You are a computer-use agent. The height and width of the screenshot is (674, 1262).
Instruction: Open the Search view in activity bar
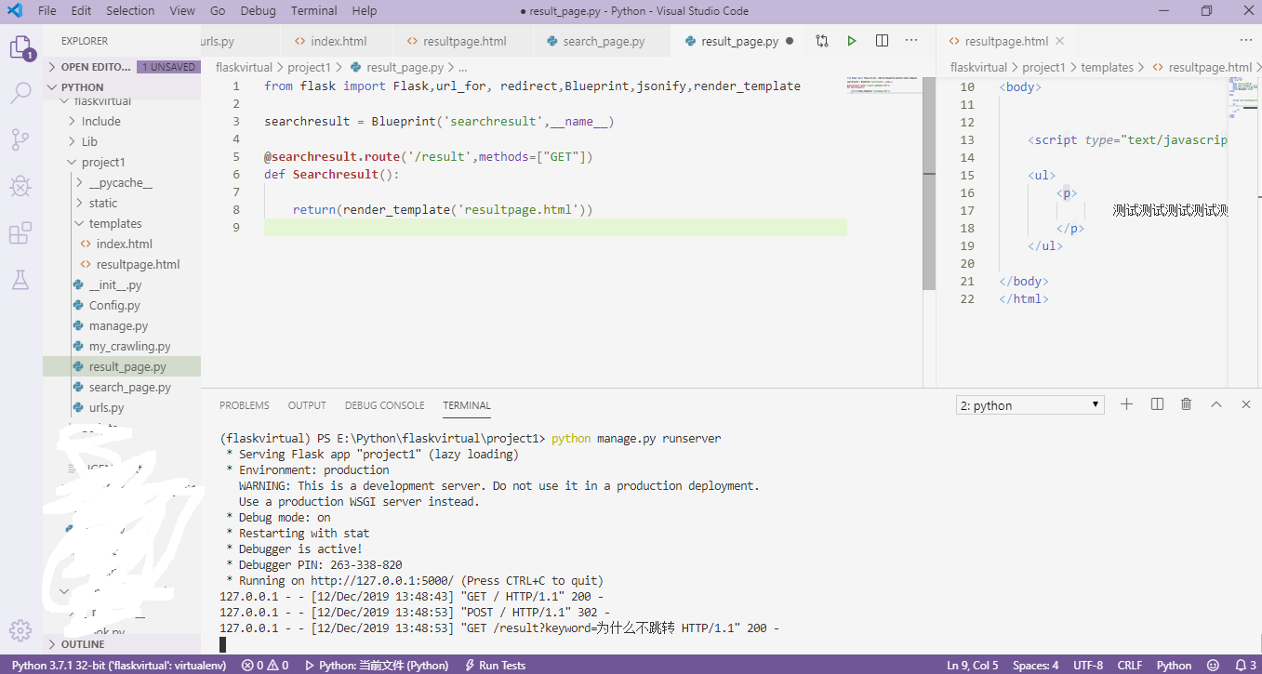pos(20,92)
